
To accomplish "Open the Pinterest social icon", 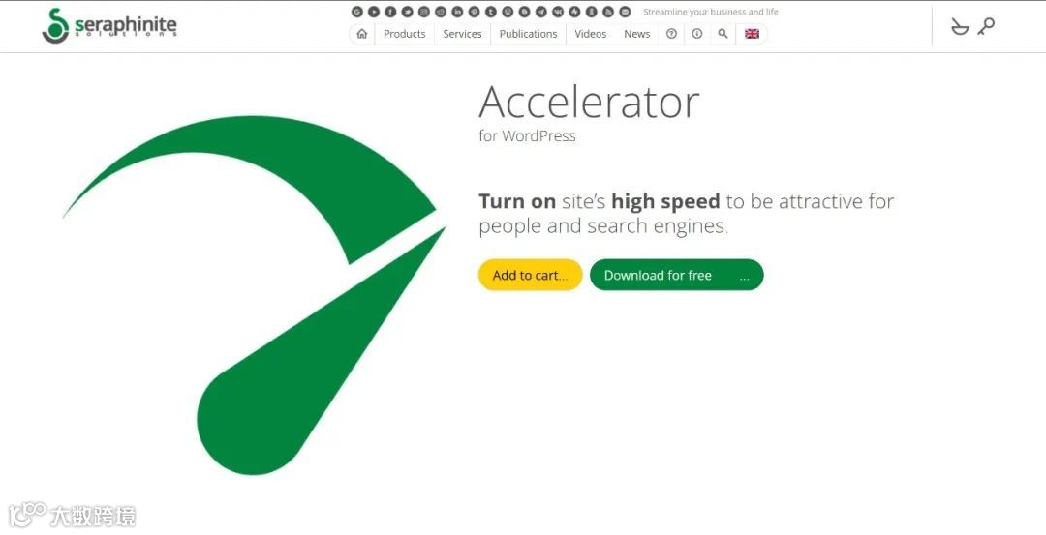I will pos(474,12).
